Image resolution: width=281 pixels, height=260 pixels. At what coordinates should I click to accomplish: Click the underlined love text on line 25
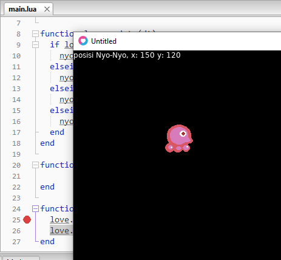[x=59, y=220]
